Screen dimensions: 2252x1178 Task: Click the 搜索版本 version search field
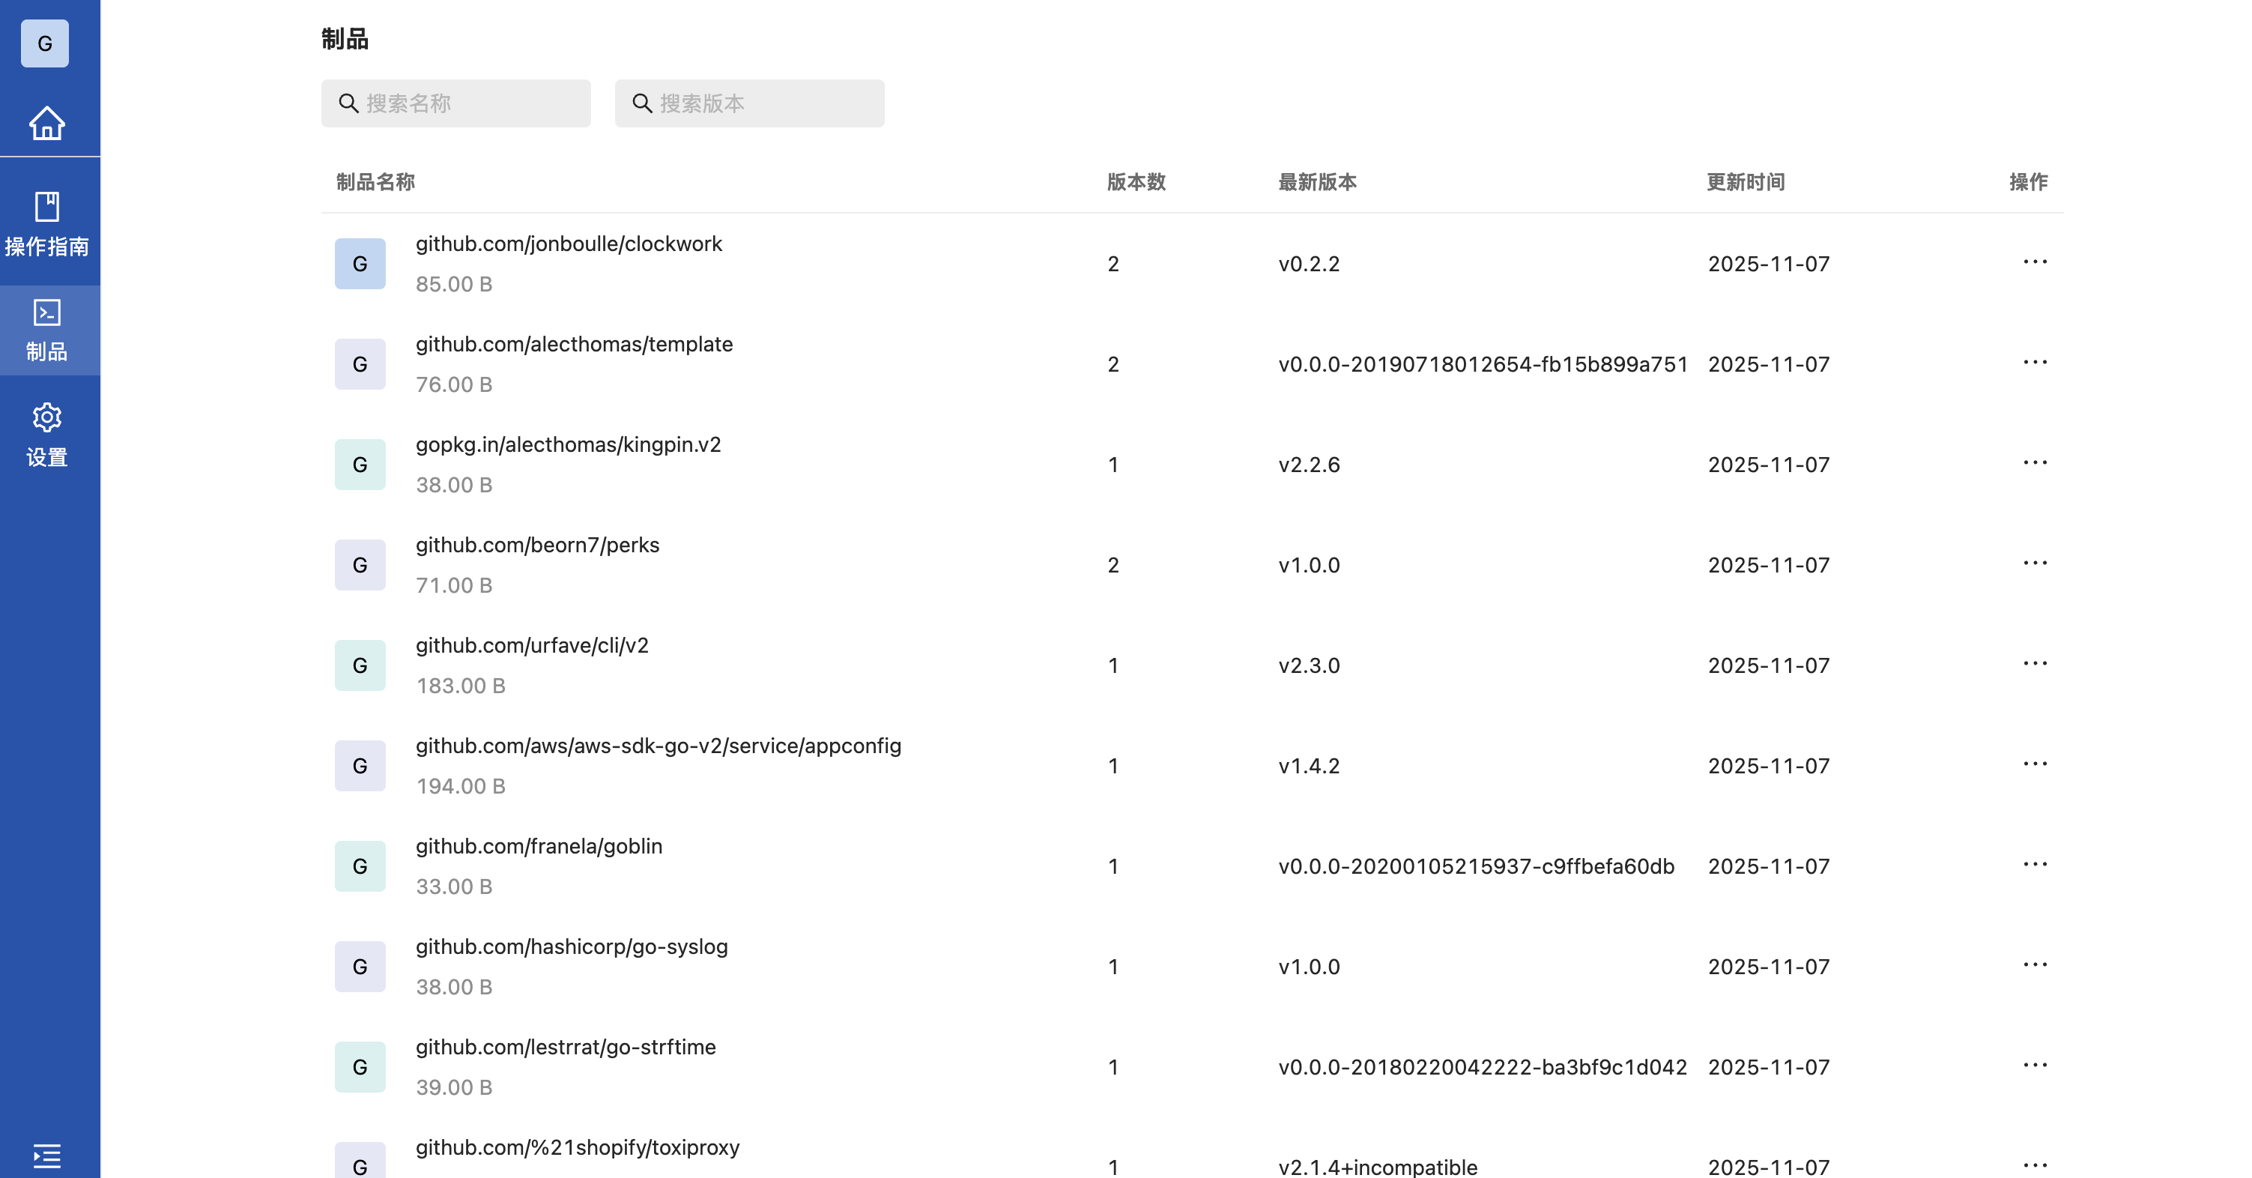[x=749, y=103]
